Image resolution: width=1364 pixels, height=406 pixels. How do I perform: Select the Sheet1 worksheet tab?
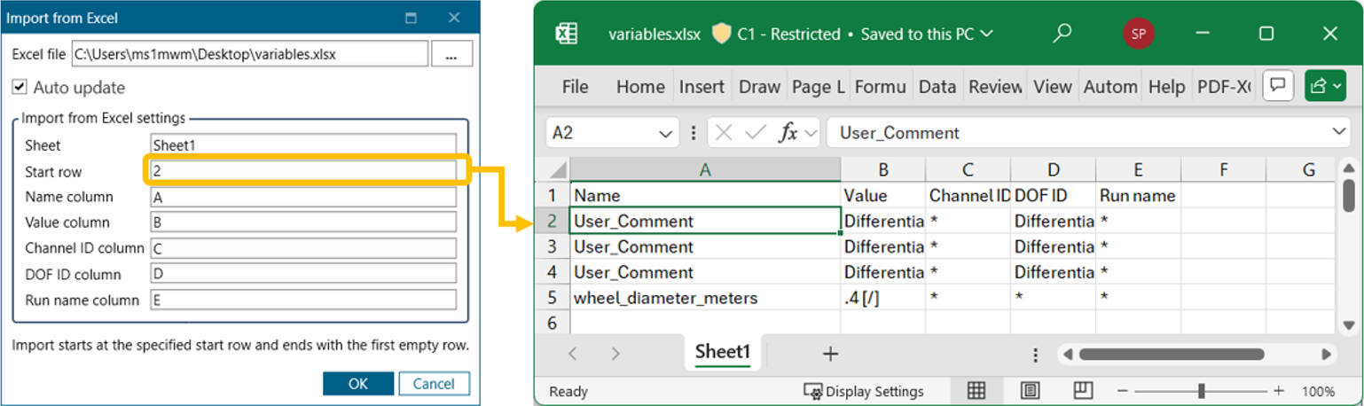[722, 353]
